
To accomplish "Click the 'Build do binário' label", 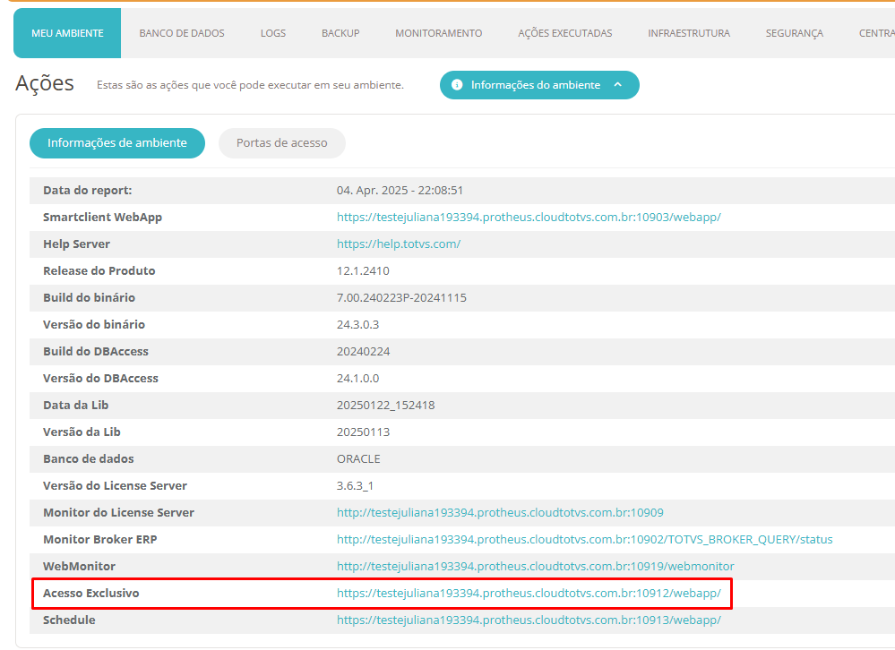I will pyautogui.click(x=89, y=297).
